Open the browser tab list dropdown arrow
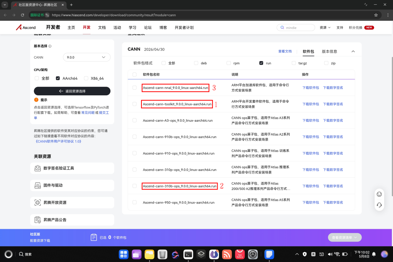 5,5
